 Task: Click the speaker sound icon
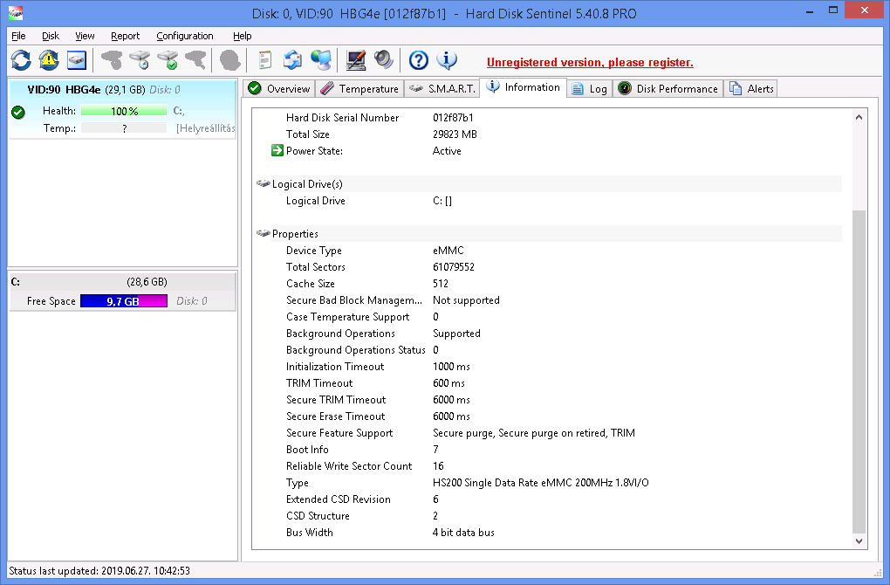point(384,60)
